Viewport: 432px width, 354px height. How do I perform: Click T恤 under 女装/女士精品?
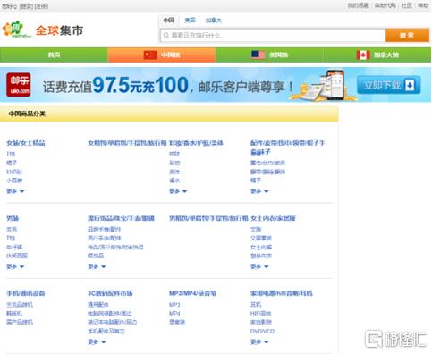(x=11, y=154)
